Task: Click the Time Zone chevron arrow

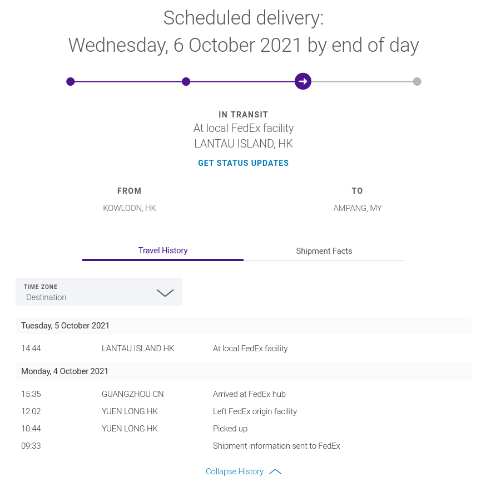Action: click(x=165, y=293)
